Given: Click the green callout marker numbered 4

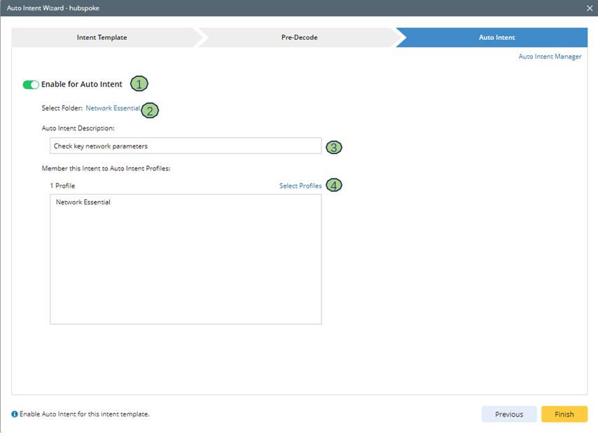Looking at the screenshot, I should [334, 185].
